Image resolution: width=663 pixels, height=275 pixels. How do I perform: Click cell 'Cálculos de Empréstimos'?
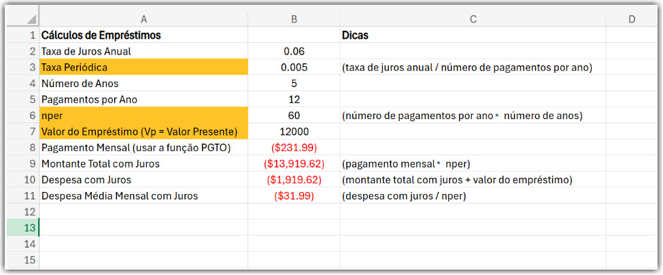pyautogui.click(x=143, y=35)
